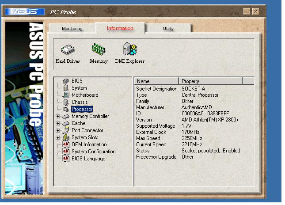The image size is (285, 205).
Task: Open the Memory chip icon
Action: coord(99,49)
